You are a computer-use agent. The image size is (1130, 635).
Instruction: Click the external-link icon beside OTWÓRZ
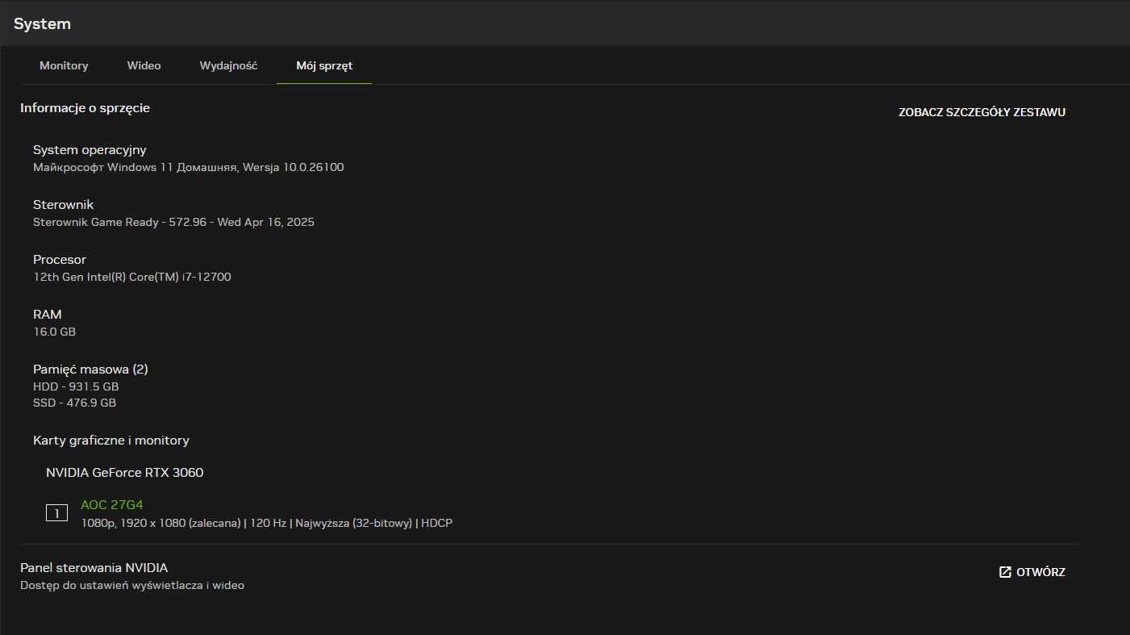tap(1005, 572)
